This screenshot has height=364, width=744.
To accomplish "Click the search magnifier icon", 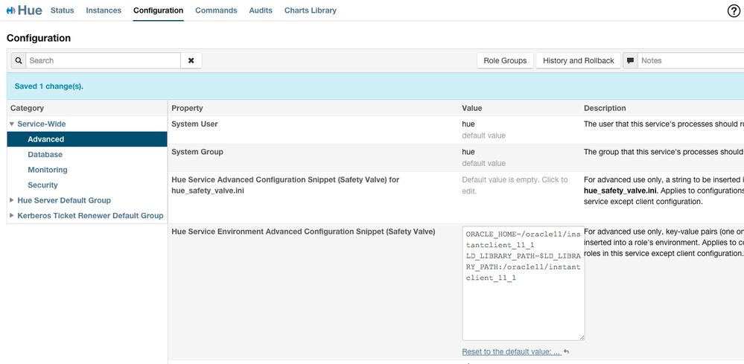I will tap(18, 61).
